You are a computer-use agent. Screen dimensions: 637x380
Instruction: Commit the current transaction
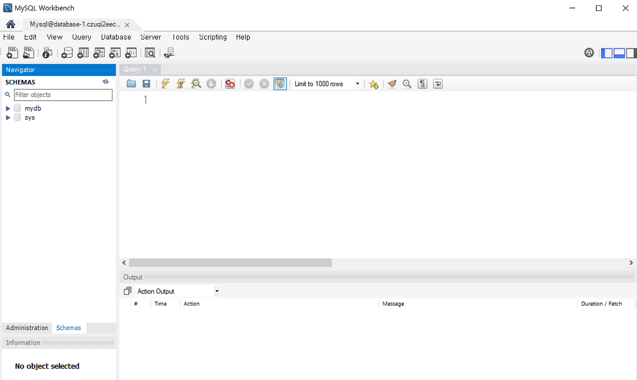pyautogui.click(x=249, y=84)
